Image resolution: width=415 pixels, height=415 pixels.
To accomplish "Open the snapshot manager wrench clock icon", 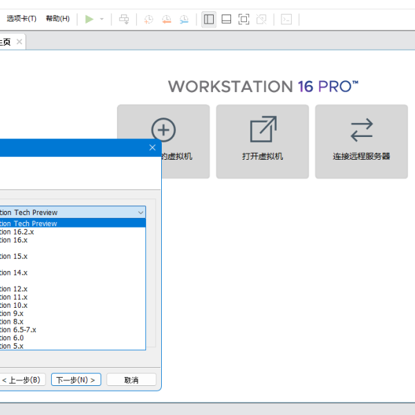I will click(184, 19).
